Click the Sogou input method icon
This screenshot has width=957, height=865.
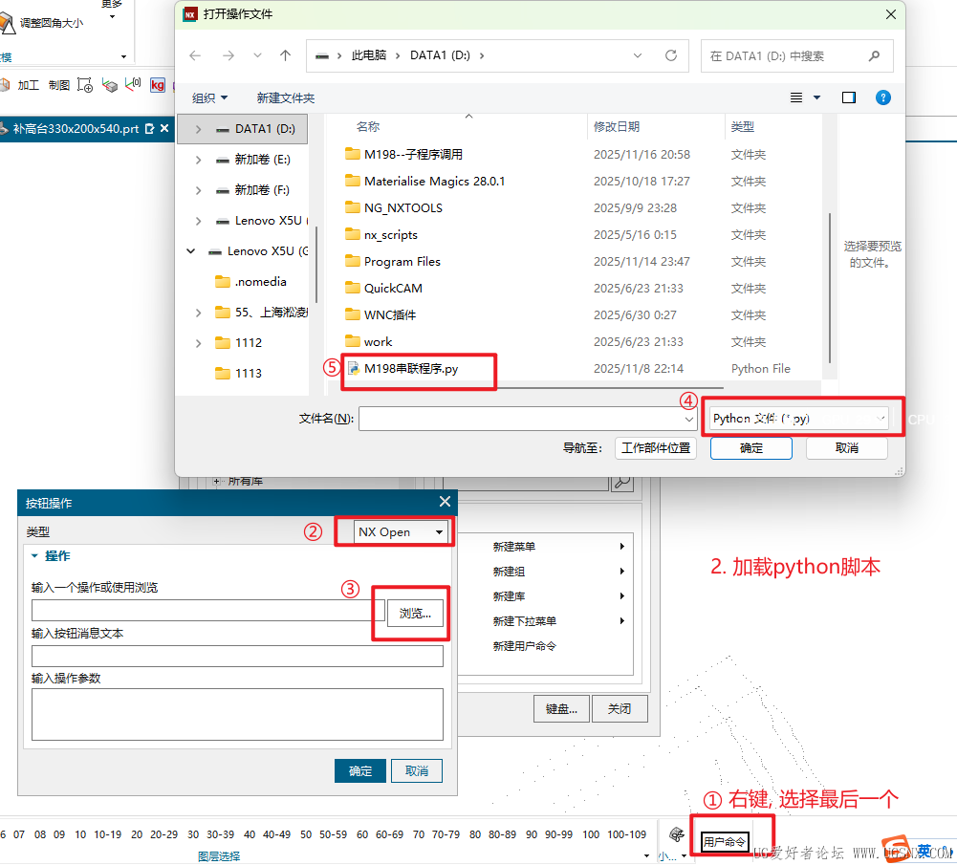(x=896, y=849)
